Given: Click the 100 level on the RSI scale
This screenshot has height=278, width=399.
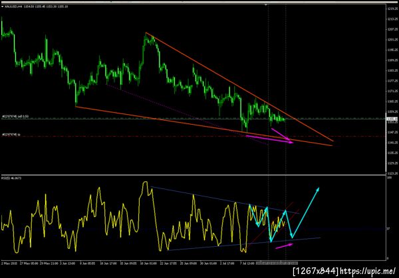Looking at the screenshot, I should coord(390,178).
